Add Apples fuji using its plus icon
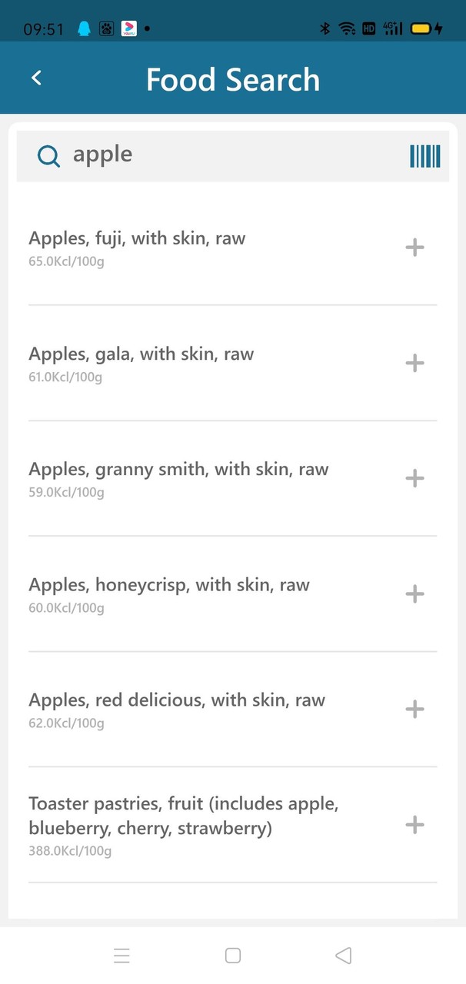This screenshot has height=984, width=466. [414, 247]
